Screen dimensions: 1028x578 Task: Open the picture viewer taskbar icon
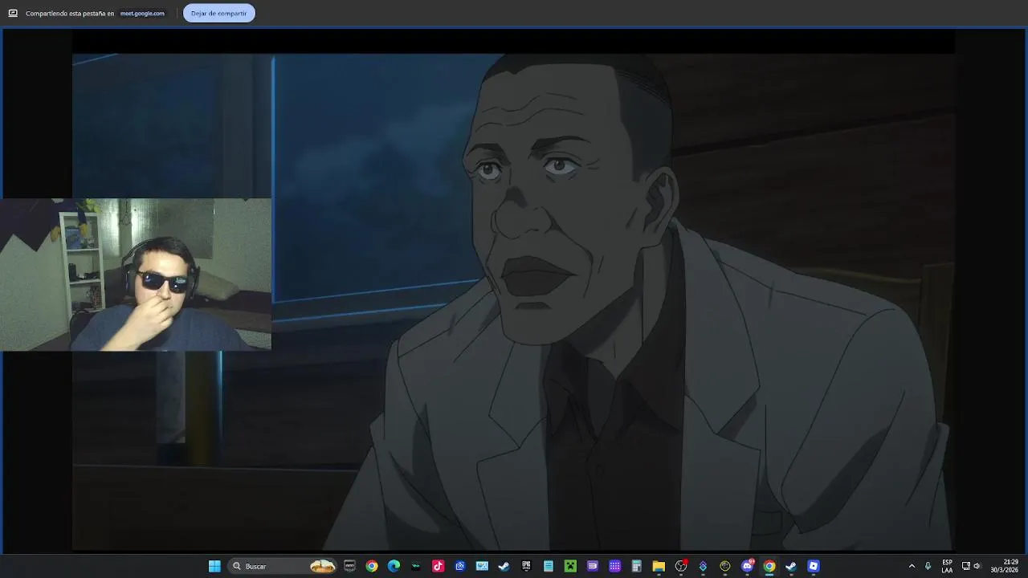pyautogui.click(x=482, y=566)
